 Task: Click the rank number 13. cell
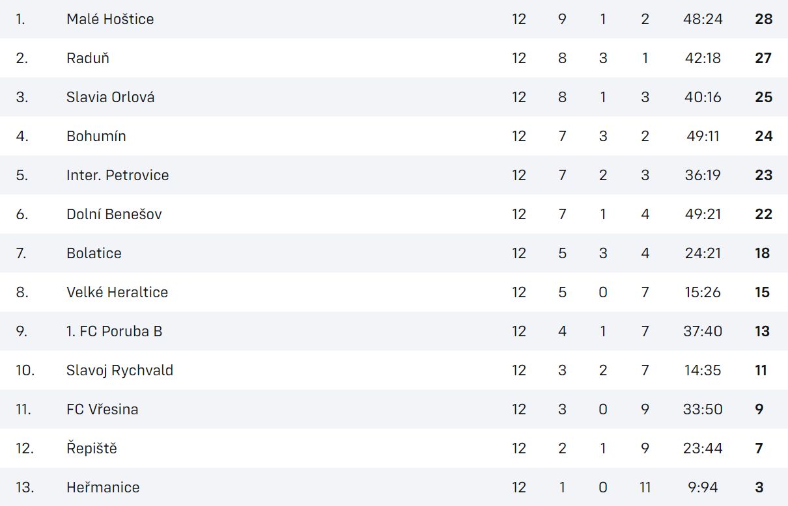pos(25,487)
